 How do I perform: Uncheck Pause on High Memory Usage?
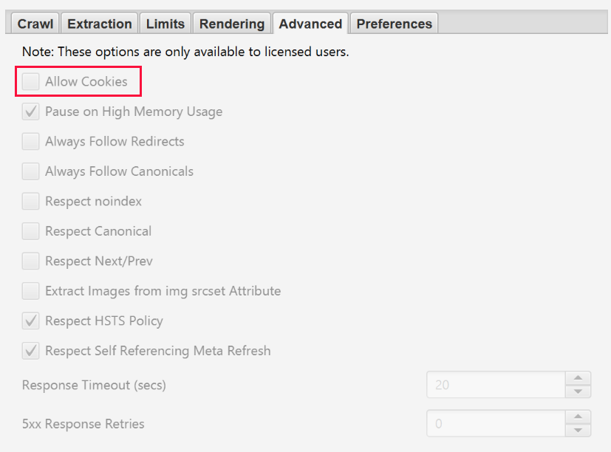pyautogui.click(x=31, y=112)
